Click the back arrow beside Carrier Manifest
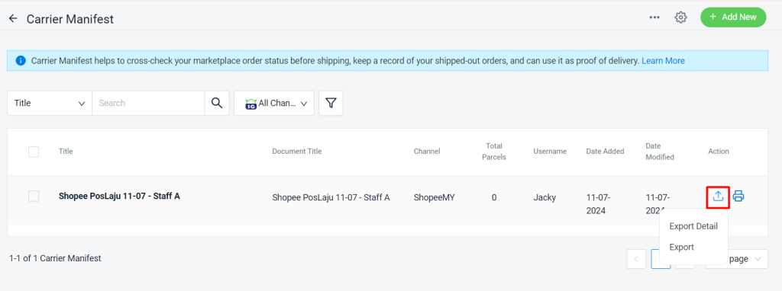 tap(13, 18)
